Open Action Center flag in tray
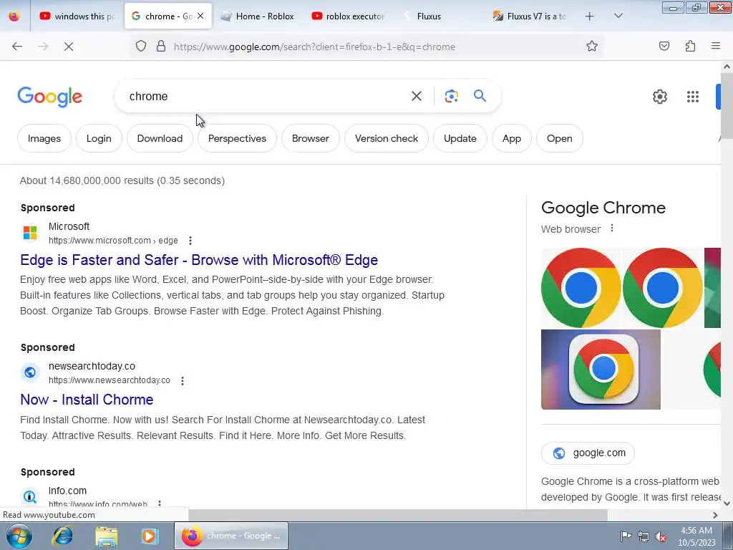The height and width of the screenshot is (550, 733). click(x=626, y=536)
